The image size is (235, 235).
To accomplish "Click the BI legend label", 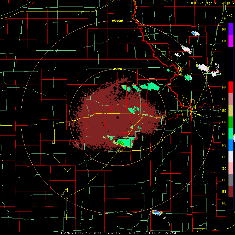I will click(224, 192).
